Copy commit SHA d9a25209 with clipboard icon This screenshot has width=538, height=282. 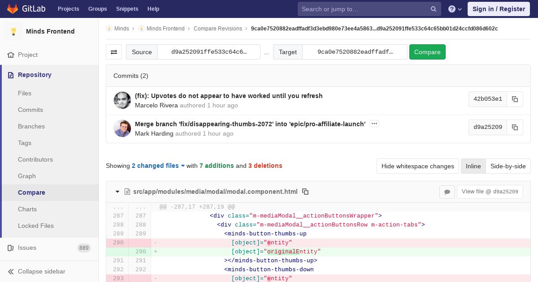point(515,127)
